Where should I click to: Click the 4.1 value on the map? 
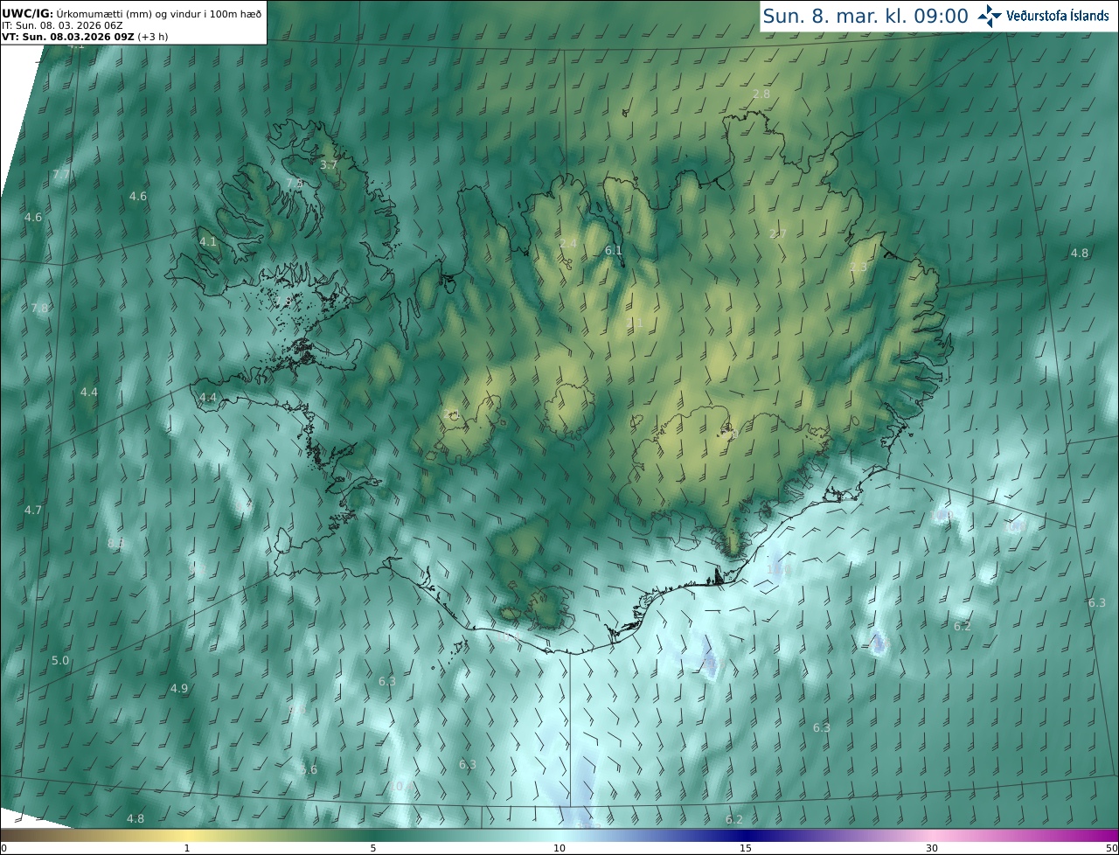(207, 241)
